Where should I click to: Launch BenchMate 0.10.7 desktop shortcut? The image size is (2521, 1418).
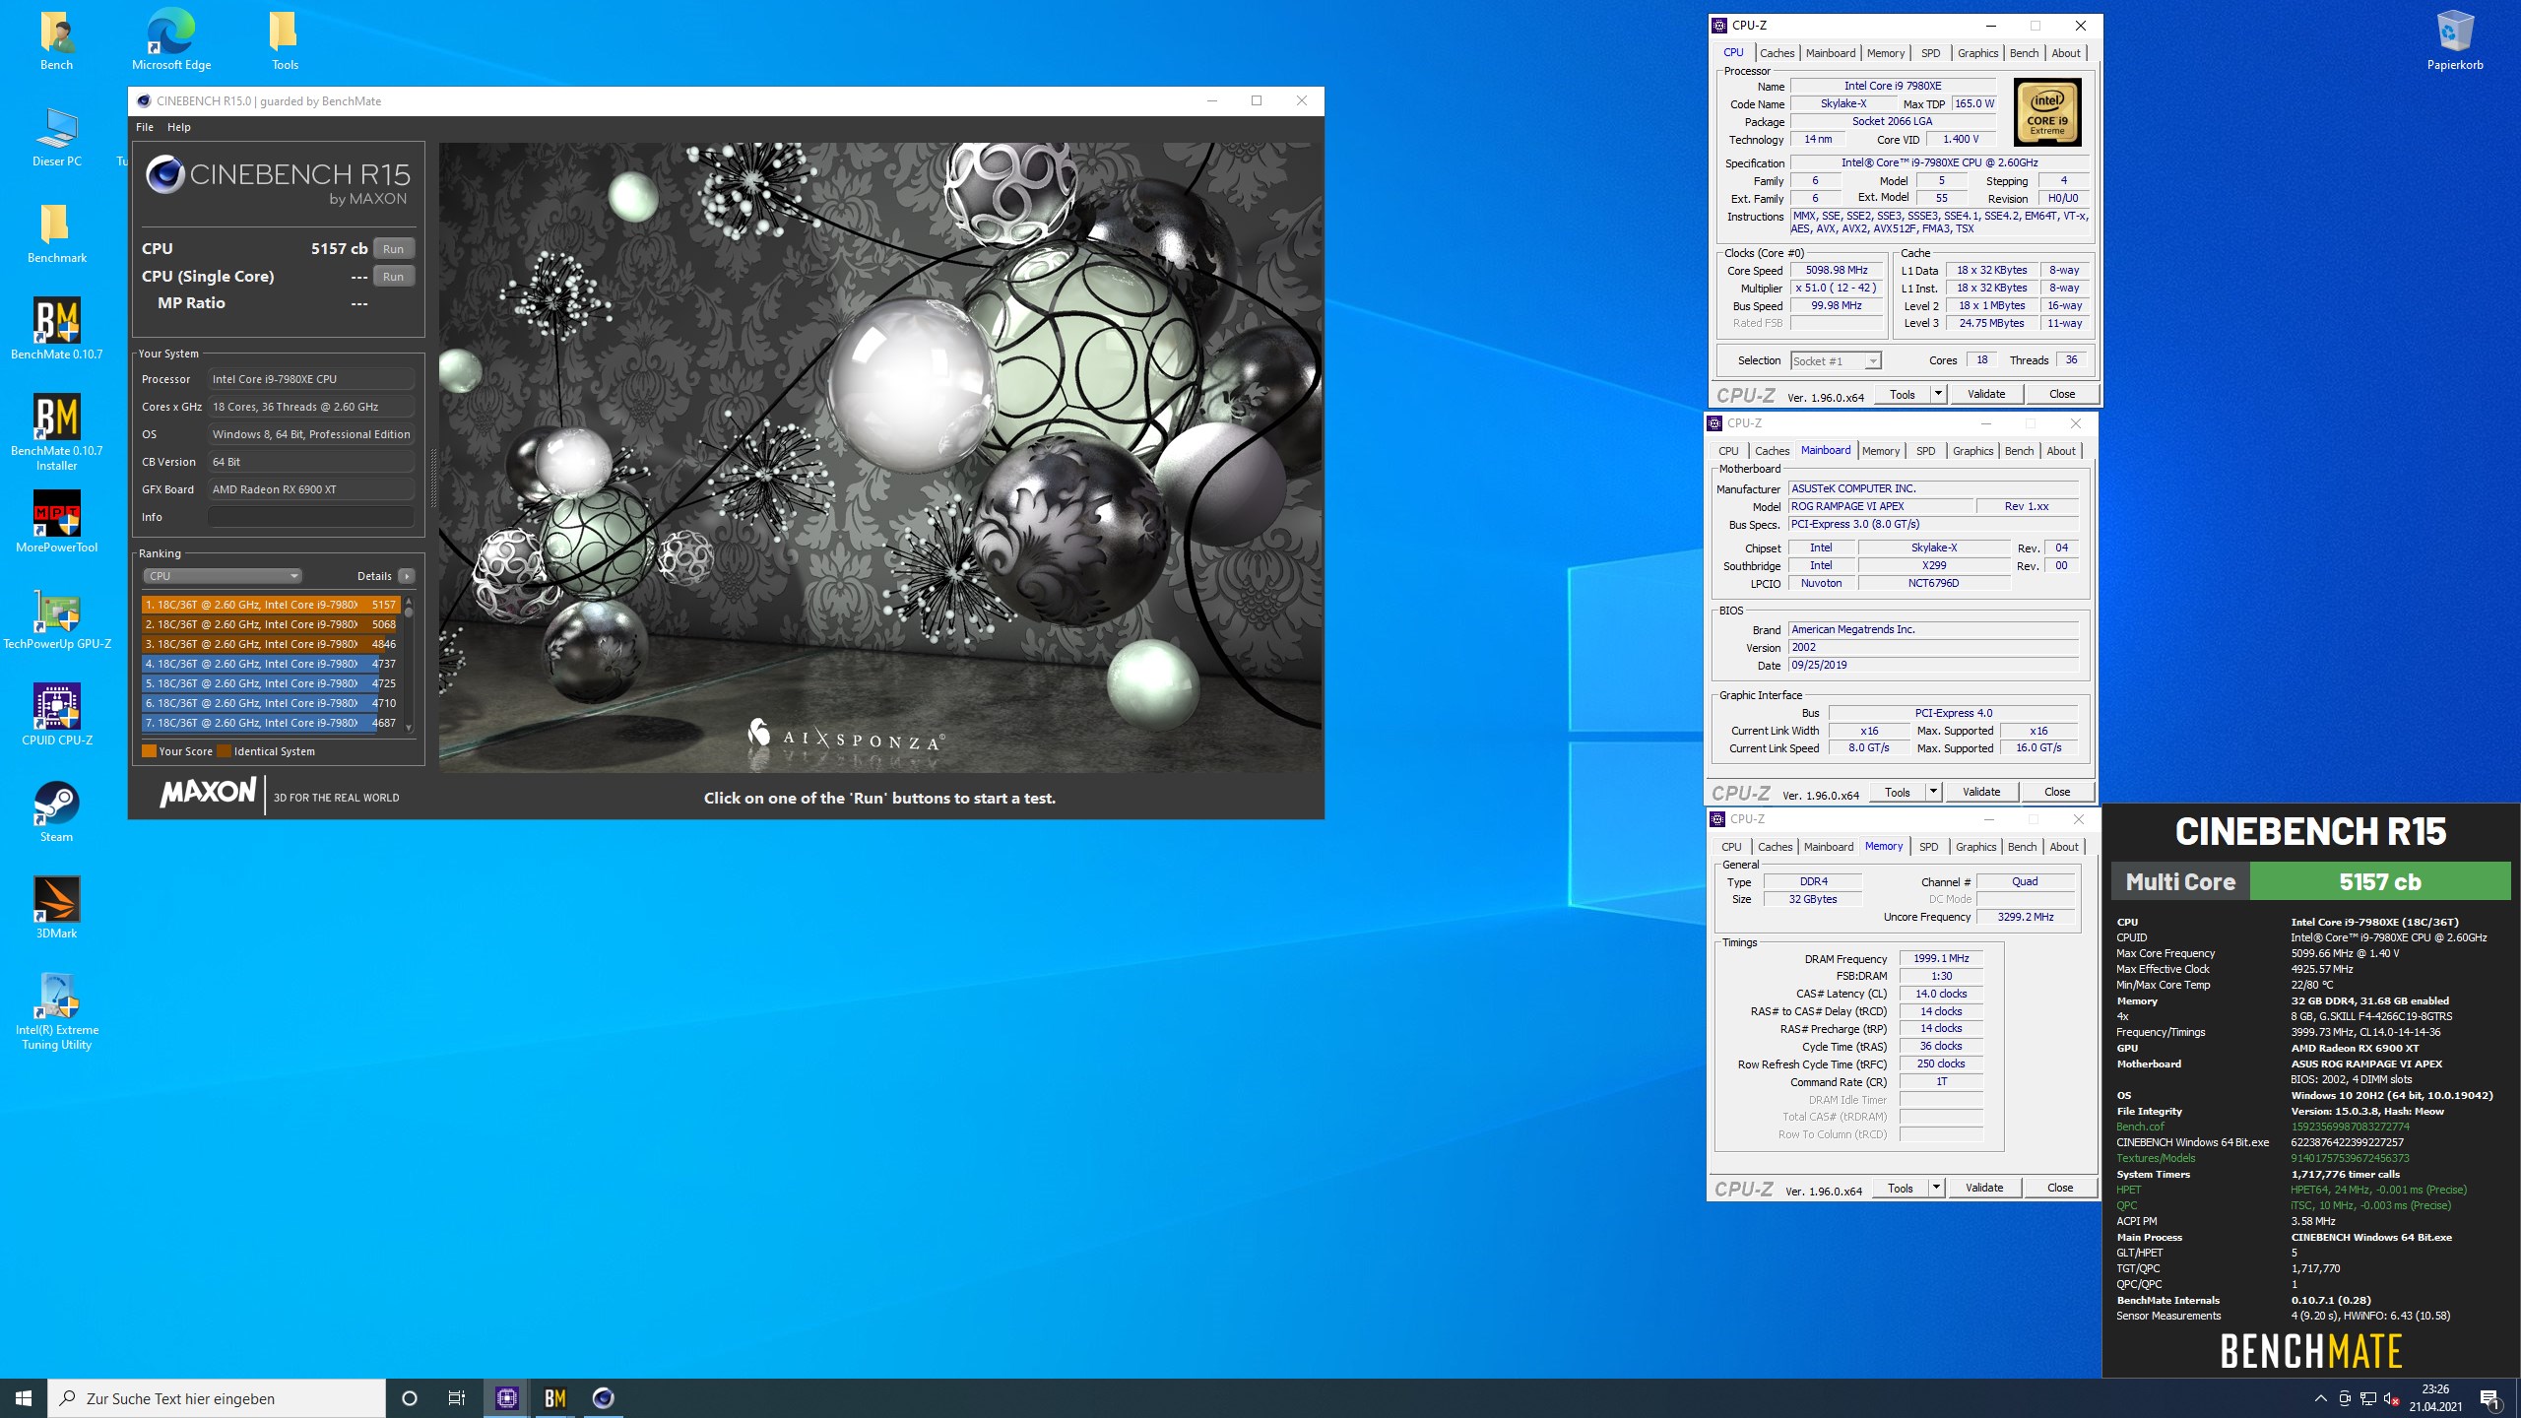56,331
